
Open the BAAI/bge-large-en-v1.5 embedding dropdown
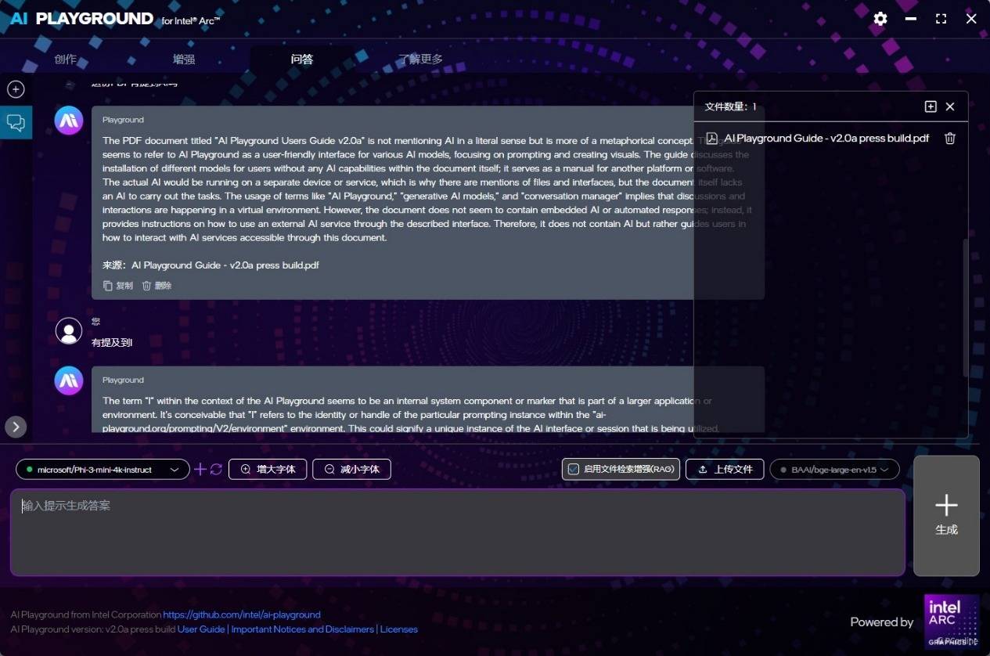(834, 470)
